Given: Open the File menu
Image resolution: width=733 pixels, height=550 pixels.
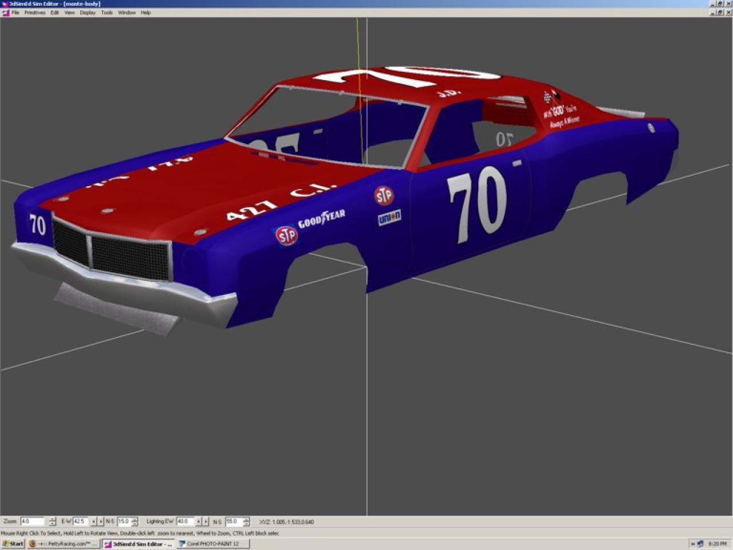Looking at the screenshot, I should tap(15, 13).
